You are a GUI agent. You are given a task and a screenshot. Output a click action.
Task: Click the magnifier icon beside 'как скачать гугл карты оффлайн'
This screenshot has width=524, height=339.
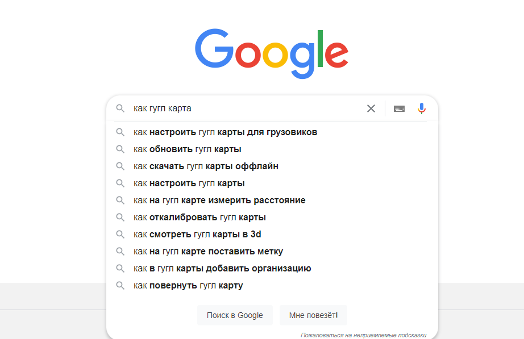120,166
